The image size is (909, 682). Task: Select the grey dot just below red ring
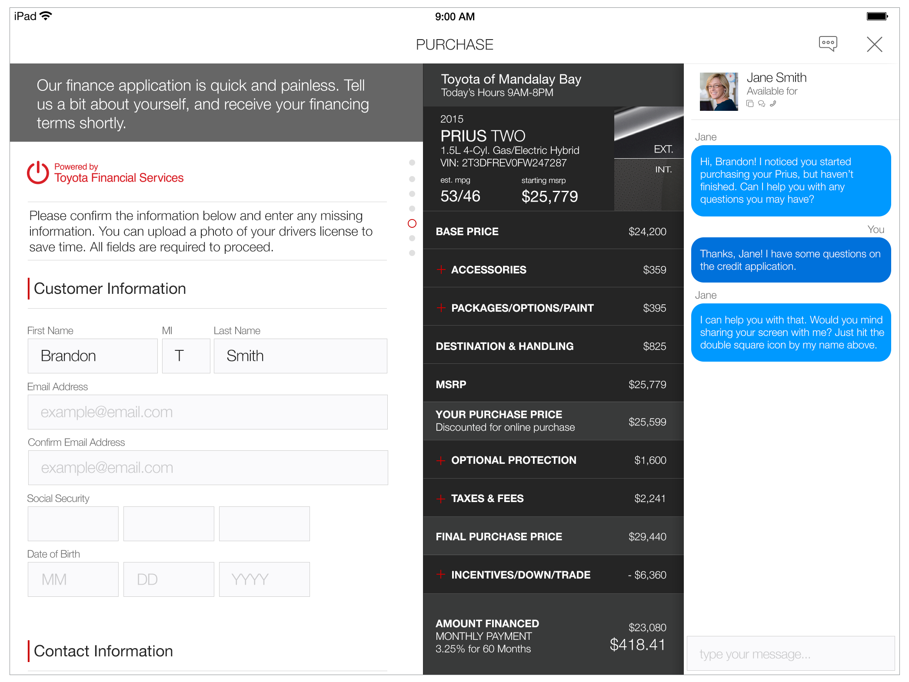[x=412, y=238]
